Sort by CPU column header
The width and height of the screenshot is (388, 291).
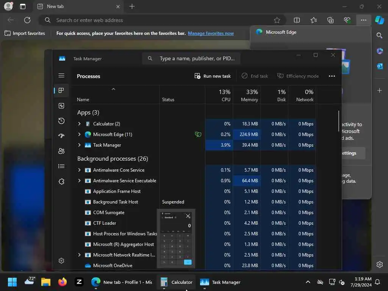click(x=219, y=95)
